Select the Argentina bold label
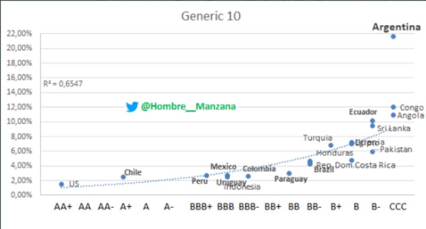The width and height of the screenshot is (426, 229). coord(392,27)
